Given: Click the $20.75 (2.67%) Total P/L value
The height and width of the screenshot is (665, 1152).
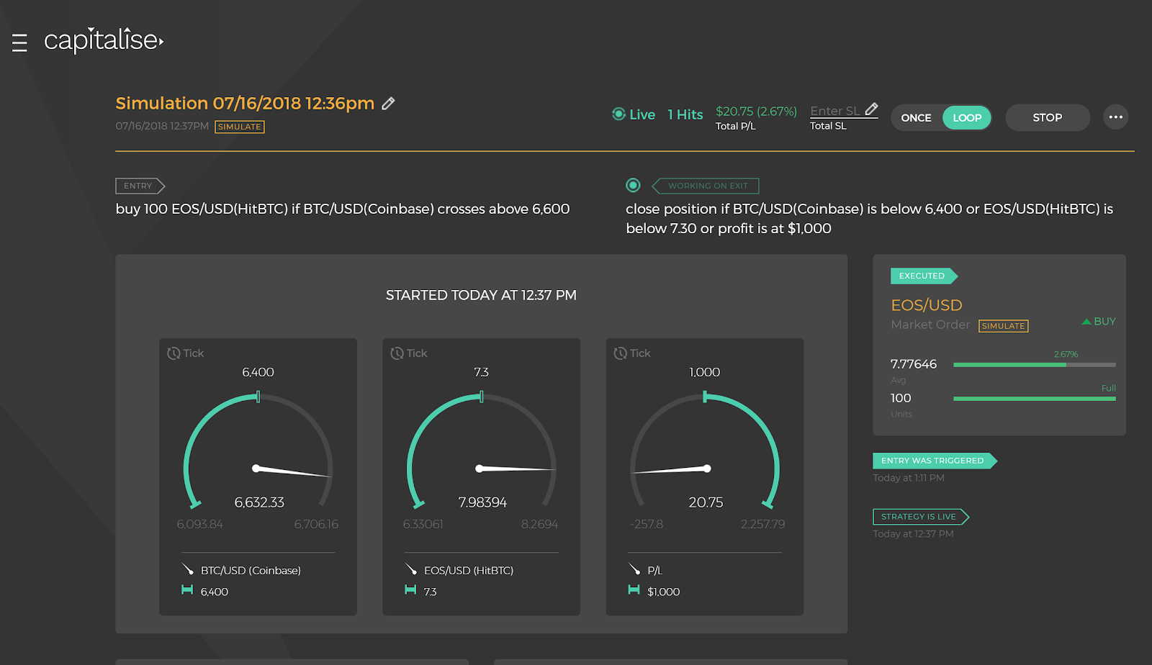Looking at the screenshot, I should pyautogui.click(x=756, y=112).
